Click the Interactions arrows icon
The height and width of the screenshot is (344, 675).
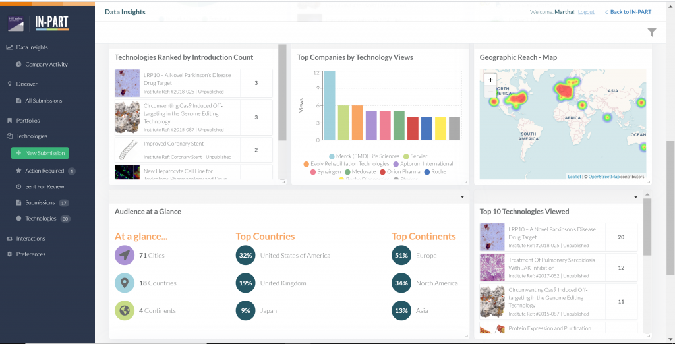[x=9, y=239]
